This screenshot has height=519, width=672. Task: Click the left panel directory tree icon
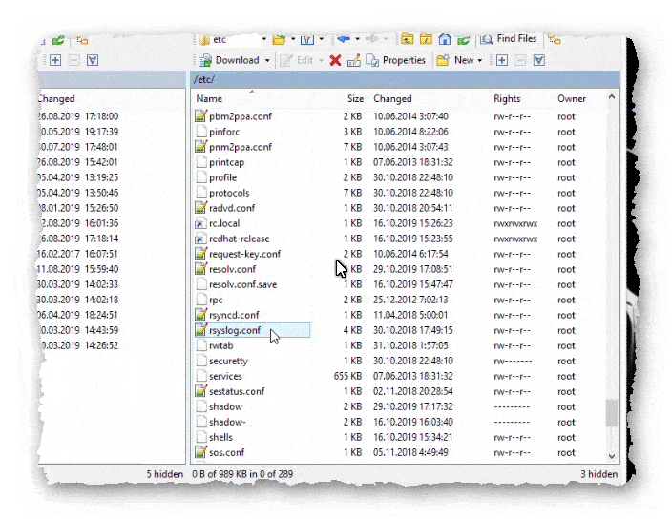pos(82,40)
